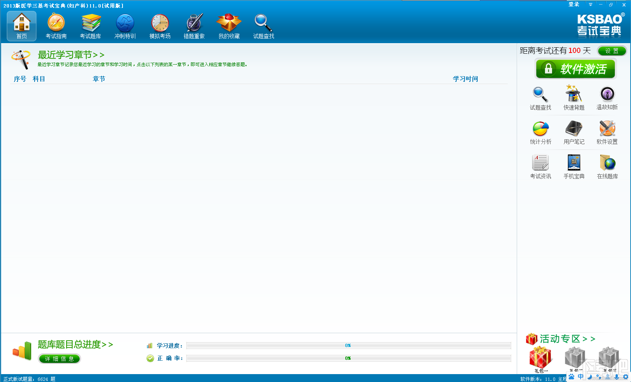The image size is (631, 382).
Task: Click the green 软件激活 button
Action: coord(575,69)
